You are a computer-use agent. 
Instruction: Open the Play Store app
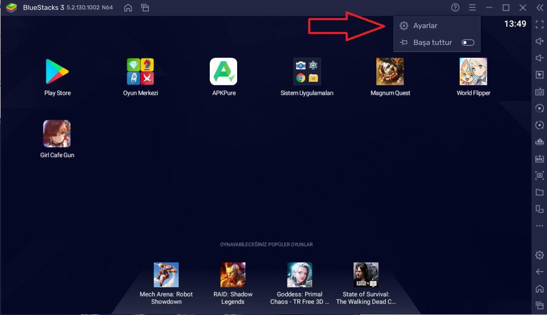coord(57,72)
